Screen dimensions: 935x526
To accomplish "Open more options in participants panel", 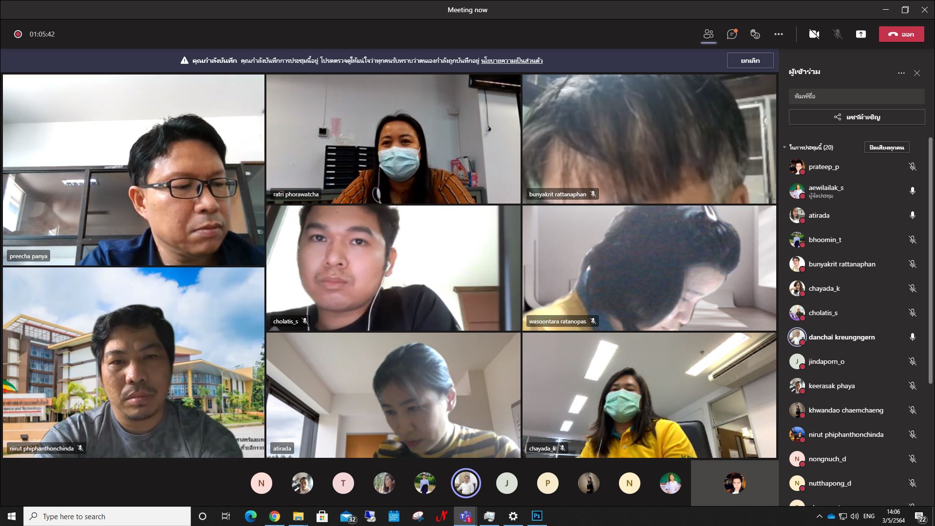I will tap(901, 73).
